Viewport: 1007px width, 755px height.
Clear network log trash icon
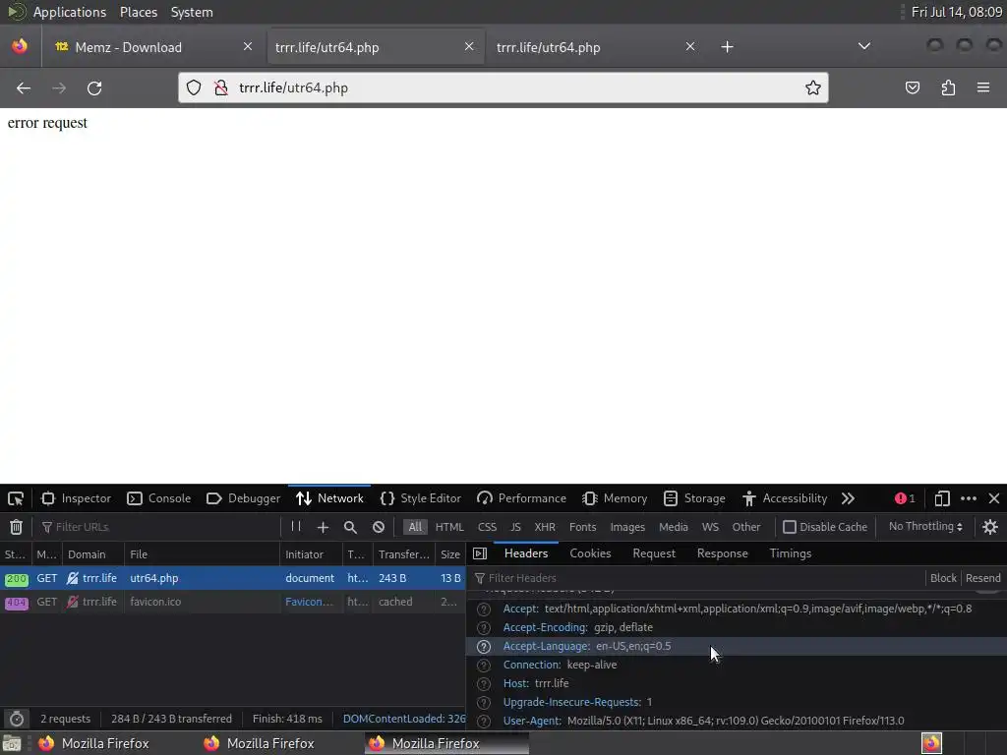point(16,527)
